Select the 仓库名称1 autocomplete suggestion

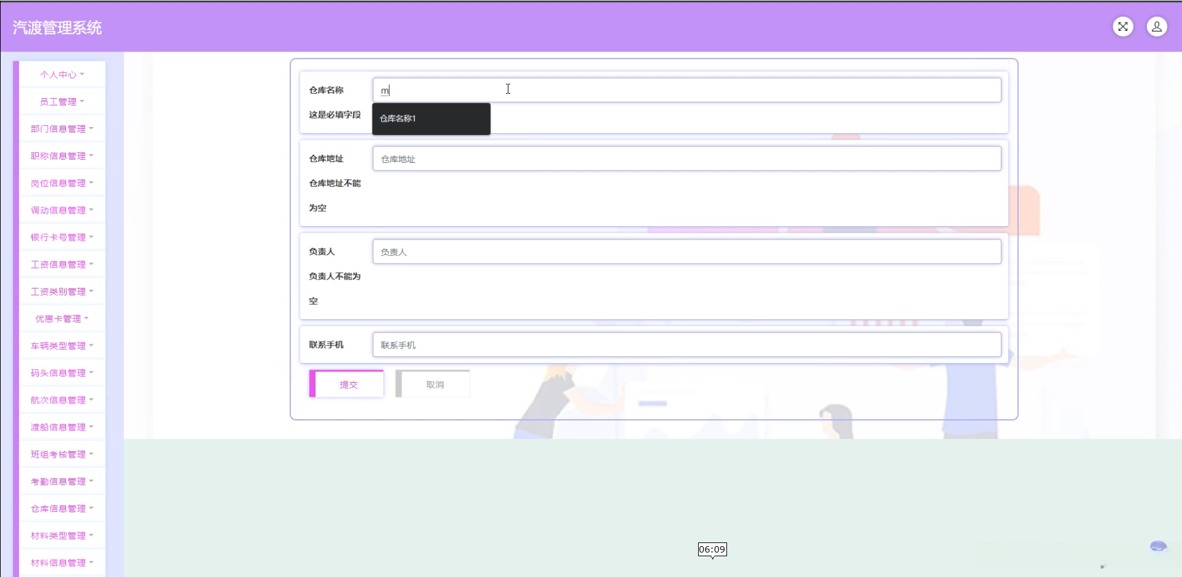431,118
